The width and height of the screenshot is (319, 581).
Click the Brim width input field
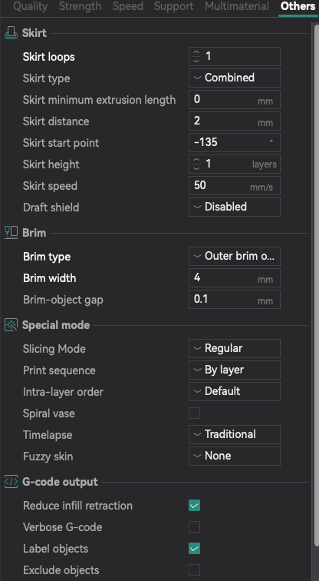(235, 278)
